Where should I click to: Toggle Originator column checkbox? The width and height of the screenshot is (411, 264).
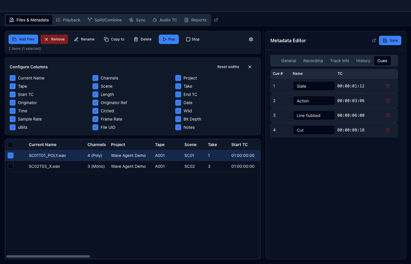[13, 103]
